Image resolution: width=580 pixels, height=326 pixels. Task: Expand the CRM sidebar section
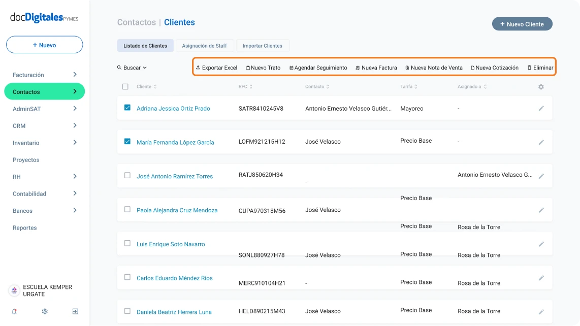(x=44, y=126)
